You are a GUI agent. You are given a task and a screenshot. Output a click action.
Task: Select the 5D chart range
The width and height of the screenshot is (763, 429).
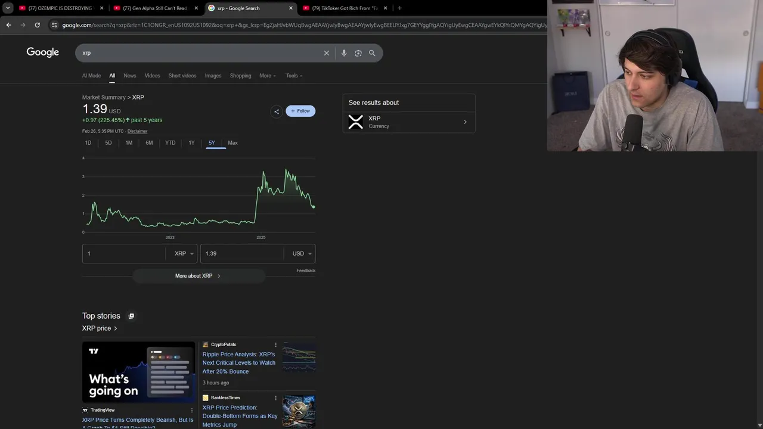coord(108,143)
